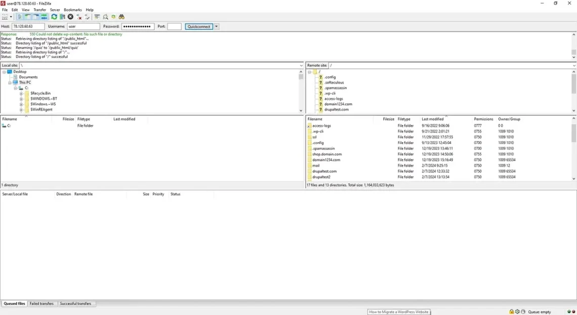Enable directory comparison
Viewport: 577px width, 315px height.
(x=105, y=17)
